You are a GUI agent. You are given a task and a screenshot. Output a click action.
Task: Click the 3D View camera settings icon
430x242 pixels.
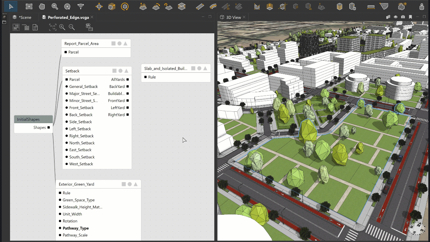click(x=403, y=17)
